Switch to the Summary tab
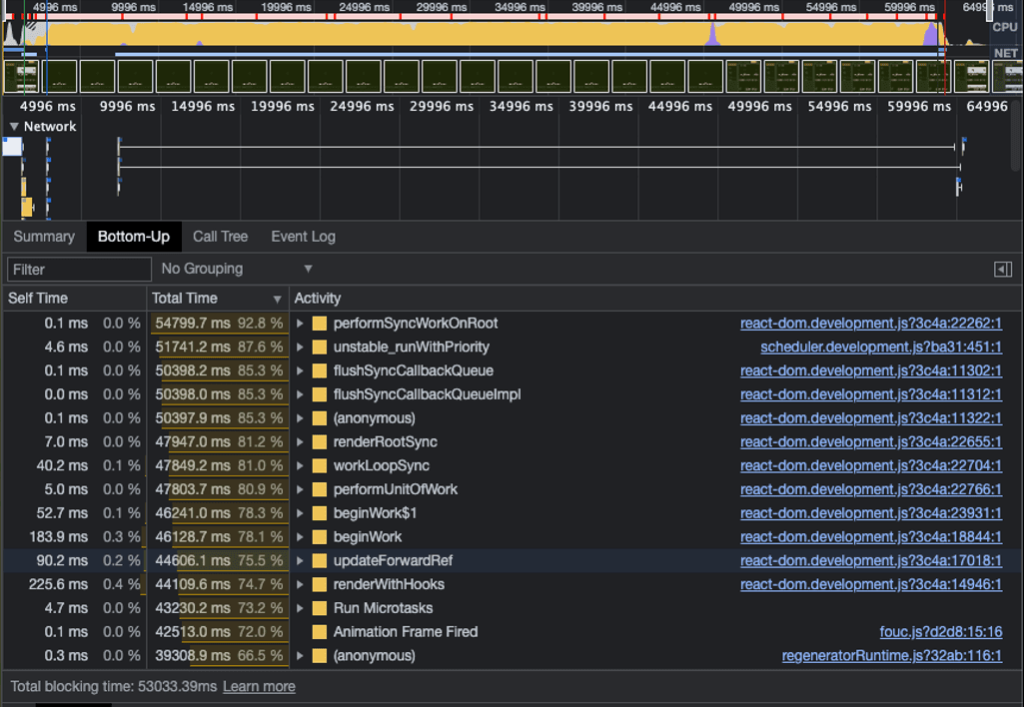The width and height of the screenshot is (1025, 707). [44, 237]
